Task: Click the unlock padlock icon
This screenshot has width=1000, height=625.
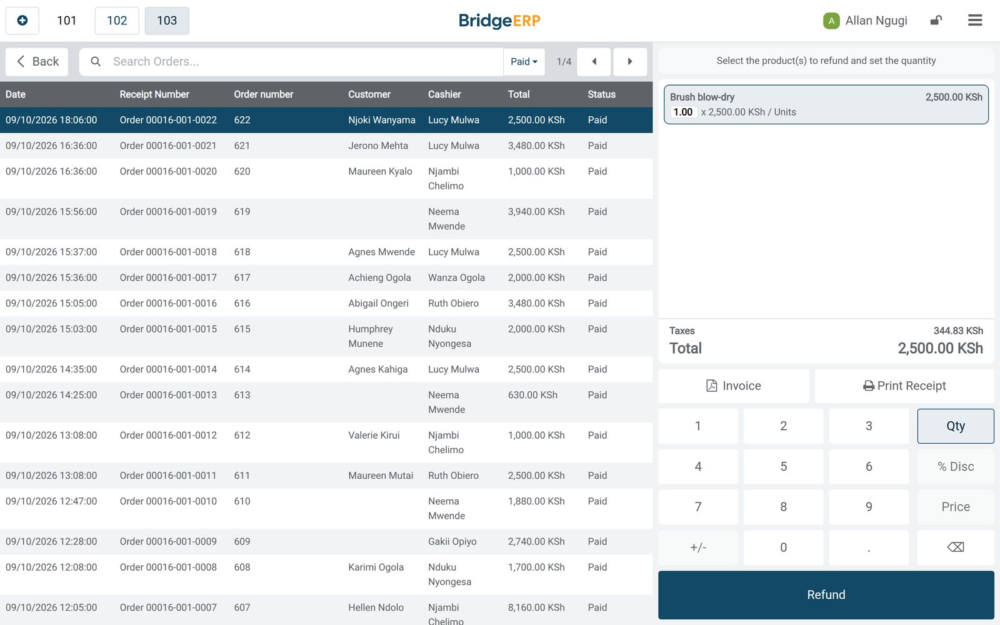Action: (x=936, y=21)
